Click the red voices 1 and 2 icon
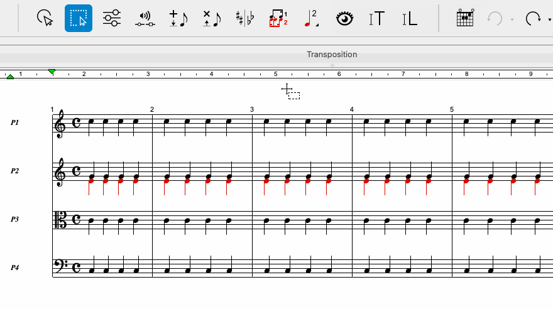This screenshot has height=309, width=553. coord(278,18)
